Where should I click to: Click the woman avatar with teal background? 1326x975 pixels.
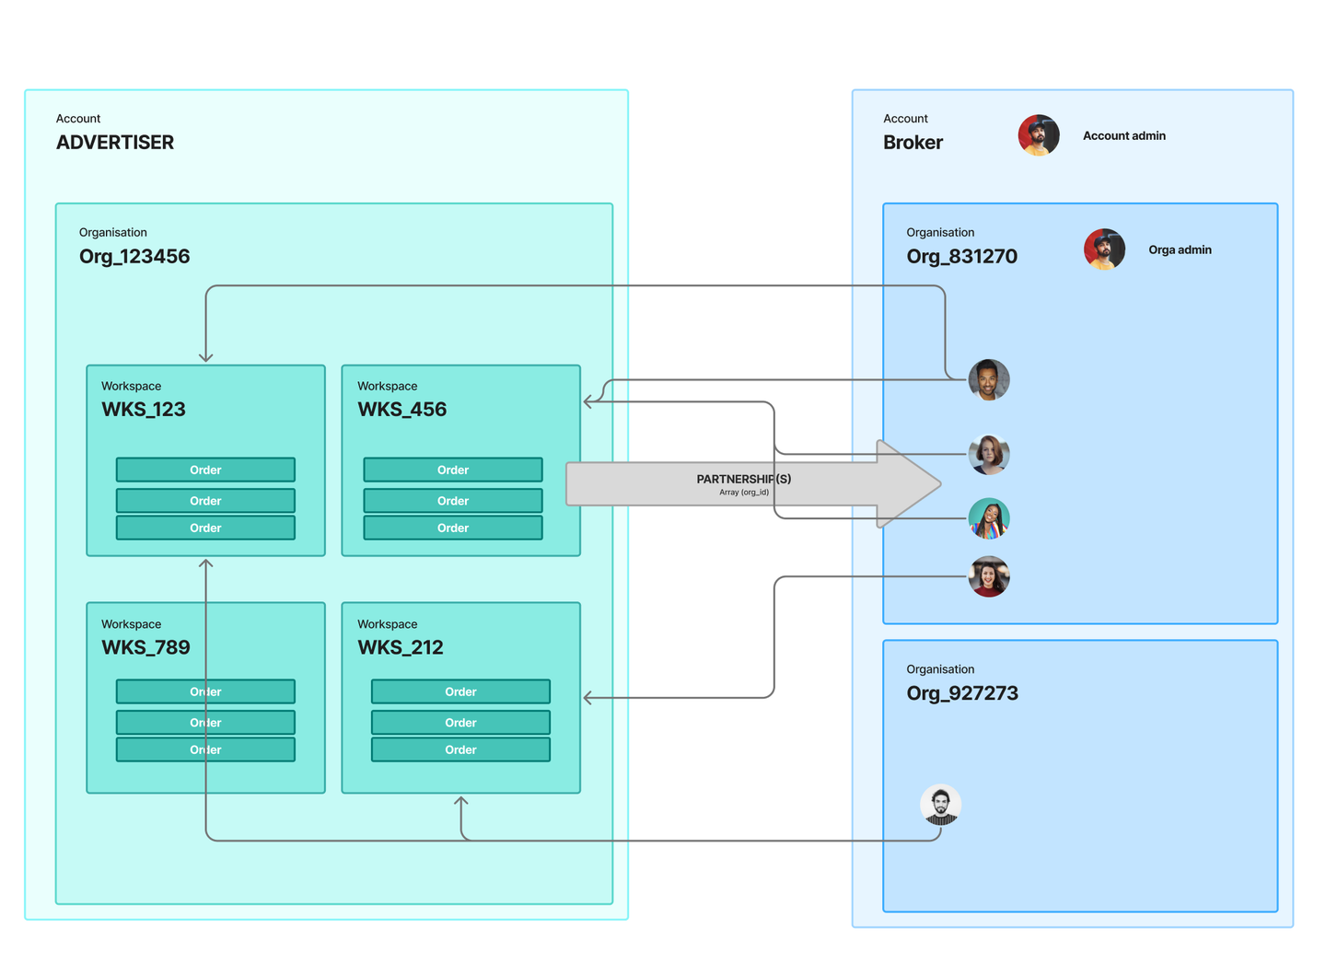(989, 518)
